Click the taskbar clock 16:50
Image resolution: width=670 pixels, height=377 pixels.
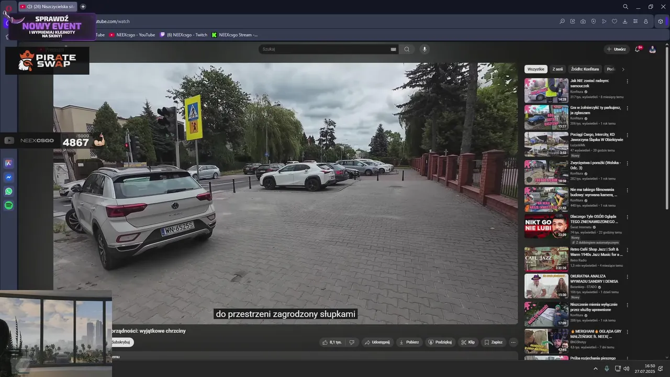(x=650, y=366)
